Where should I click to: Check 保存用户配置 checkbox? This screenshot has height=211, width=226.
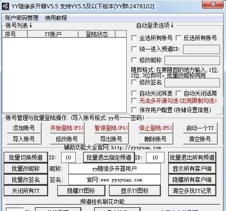[134, 110]
